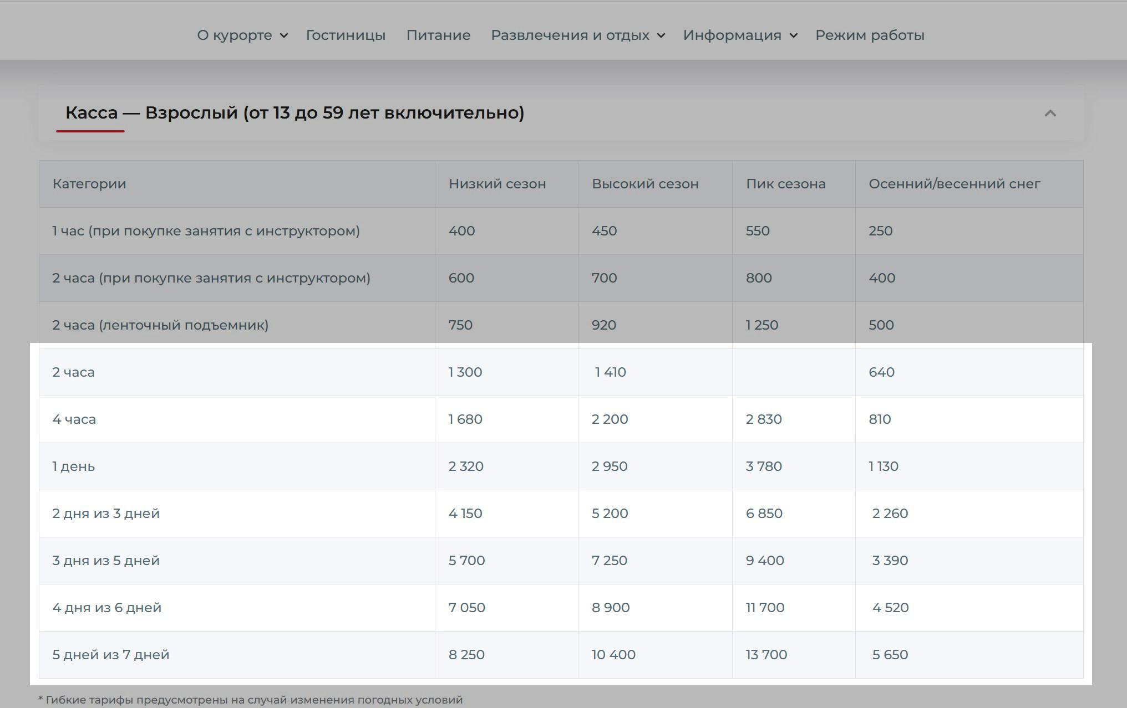Image resolution: width=1127 pixels, height=708 pixels.
Task: Click the 4 520 spring snow price
Action: coord(891,608)
